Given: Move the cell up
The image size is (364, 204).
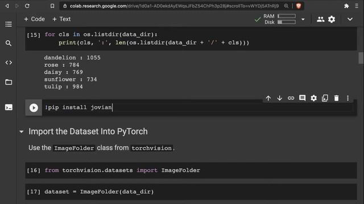Looking at the screenshot, I should 268,98.
